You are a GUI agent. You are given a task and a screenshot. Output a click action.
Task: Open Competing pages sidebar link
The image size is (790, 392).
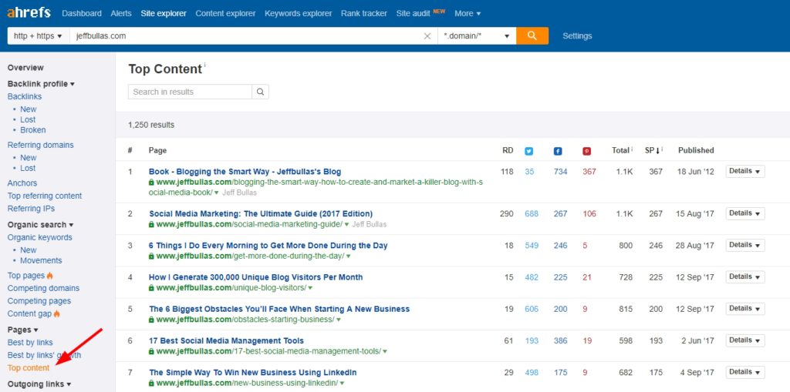(39, 301)
